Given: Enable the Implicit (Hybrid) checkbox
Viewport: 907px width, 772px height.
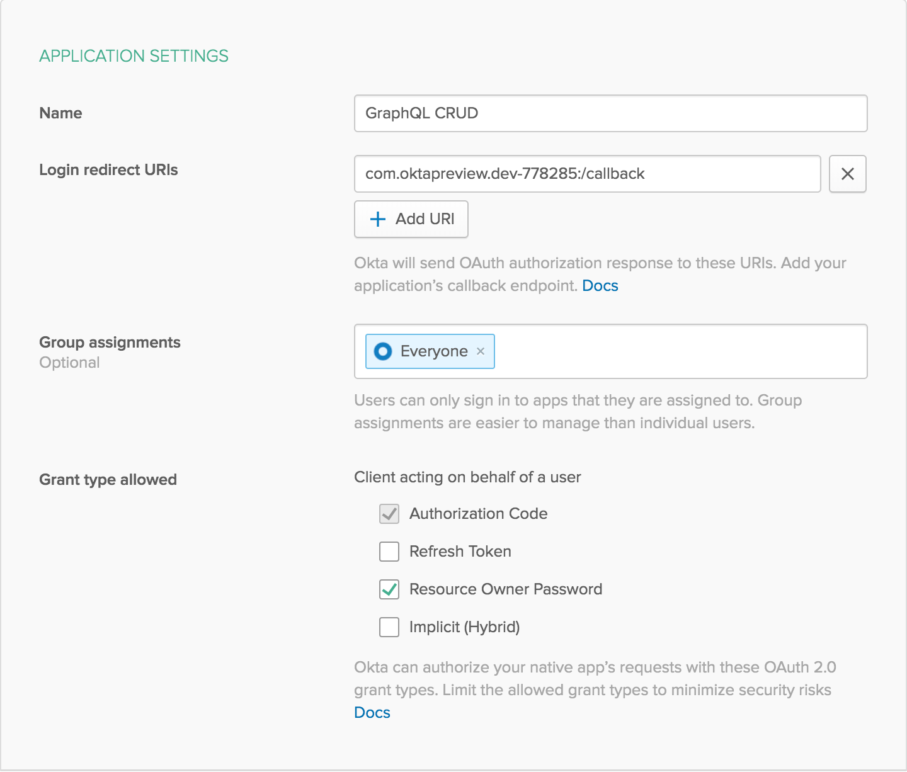Looking at the screenshot, I should pyautogui.click(x=389, y=627).
